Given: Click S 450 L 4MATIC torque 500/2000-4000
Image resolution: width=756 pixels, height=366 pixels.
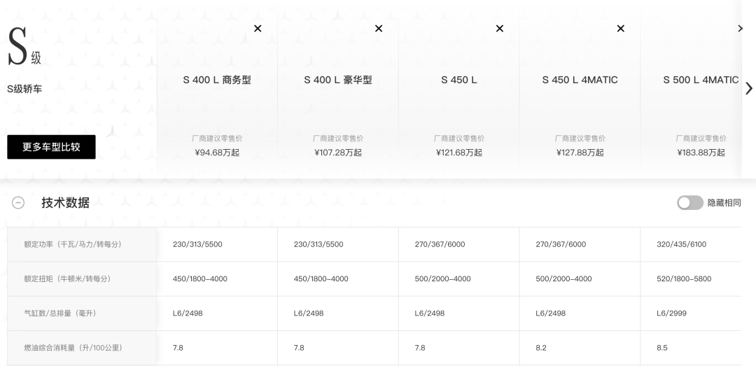Looking at the screenshot, I should [x=563, y=279].
